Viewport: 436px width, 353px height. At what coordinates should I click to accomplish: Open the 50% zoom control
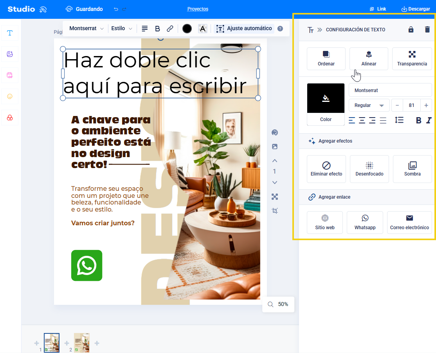278,304
